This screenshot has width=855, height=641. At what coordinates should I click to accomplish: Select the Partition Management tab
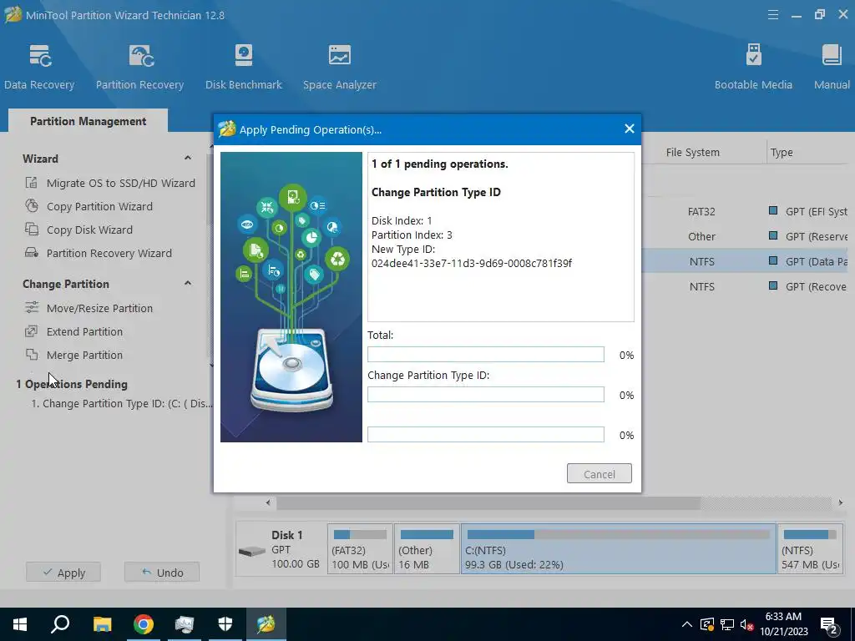tap(88, 121)
